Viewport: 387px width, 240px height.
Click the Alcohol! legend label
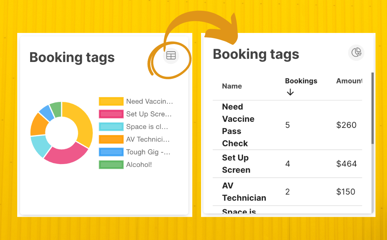(x=139, y=165)
